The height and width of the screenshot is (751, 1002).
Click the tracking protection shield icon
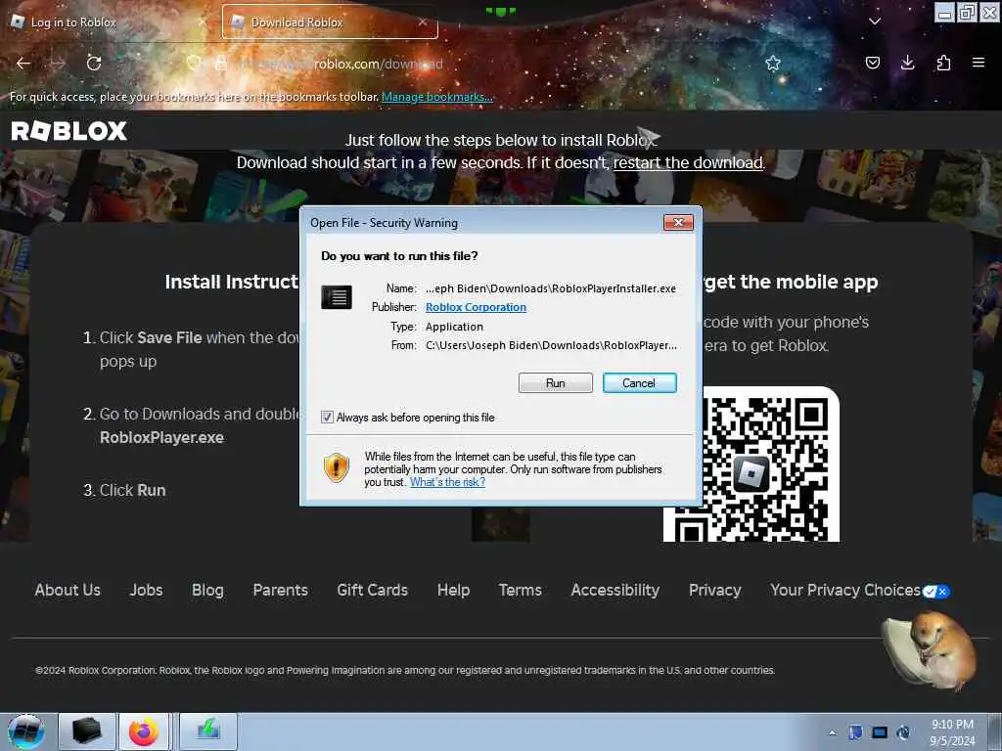coord(194,63)
